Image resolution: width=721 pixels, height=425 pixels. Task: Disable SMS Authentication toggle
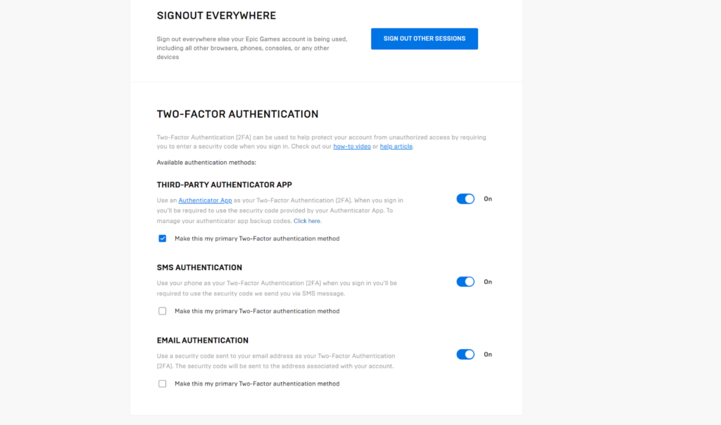pos(465,281)
